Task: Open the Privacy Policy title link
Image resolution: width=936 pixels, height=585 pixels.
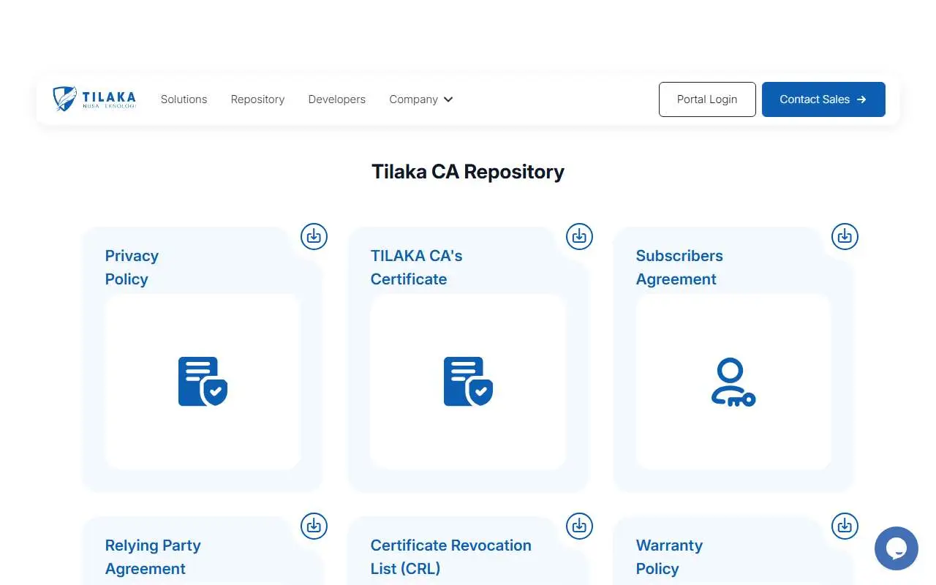Action: point(132,268)
